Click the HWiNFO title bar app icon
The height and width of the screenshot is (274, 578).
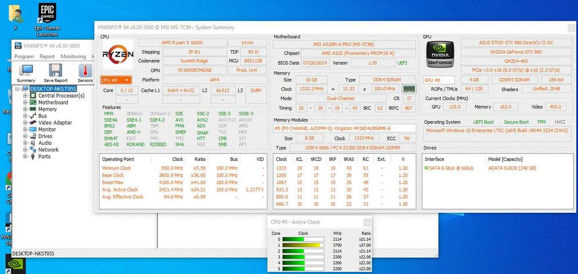[18, 46]
